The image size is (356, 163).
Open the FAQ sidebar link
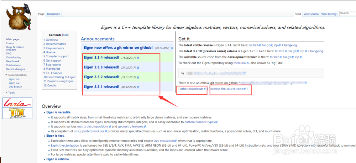point(9,54)
